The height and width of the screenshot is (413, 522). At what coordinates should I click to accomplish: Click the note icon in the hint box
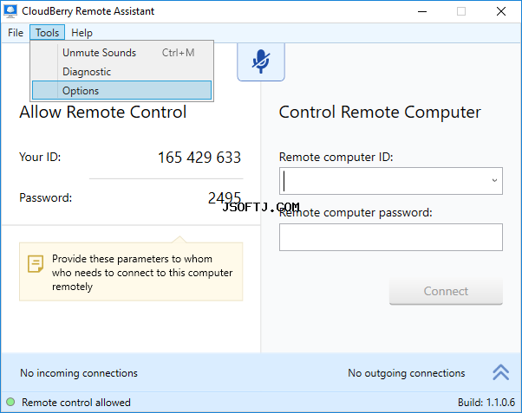click(36, 264)
